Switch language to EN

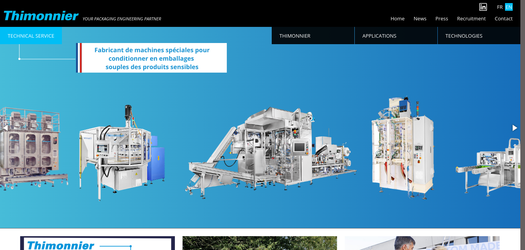coord(509,7)
